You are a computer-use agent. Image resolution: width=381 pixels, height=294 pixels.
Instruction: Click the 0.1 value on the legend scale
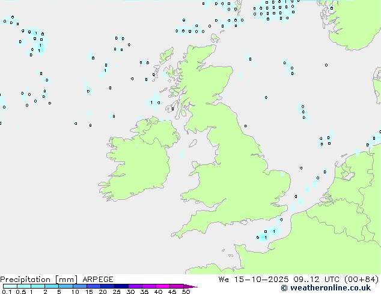click(5, 292)
